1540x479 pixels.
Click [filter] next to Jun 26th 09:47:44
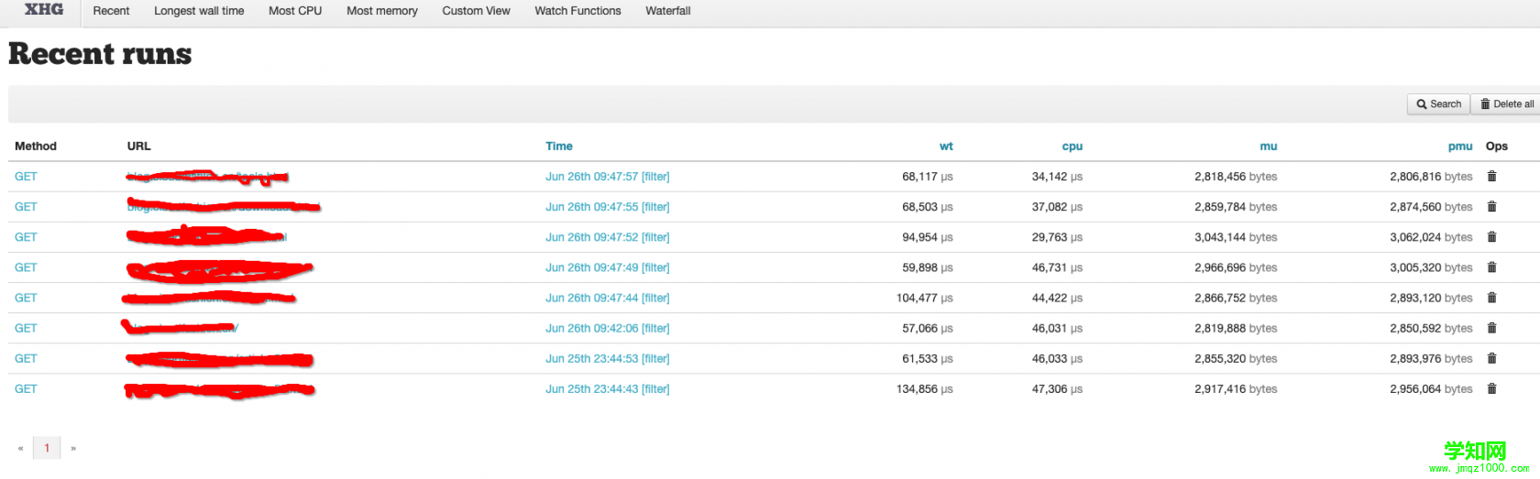(655, 297)
